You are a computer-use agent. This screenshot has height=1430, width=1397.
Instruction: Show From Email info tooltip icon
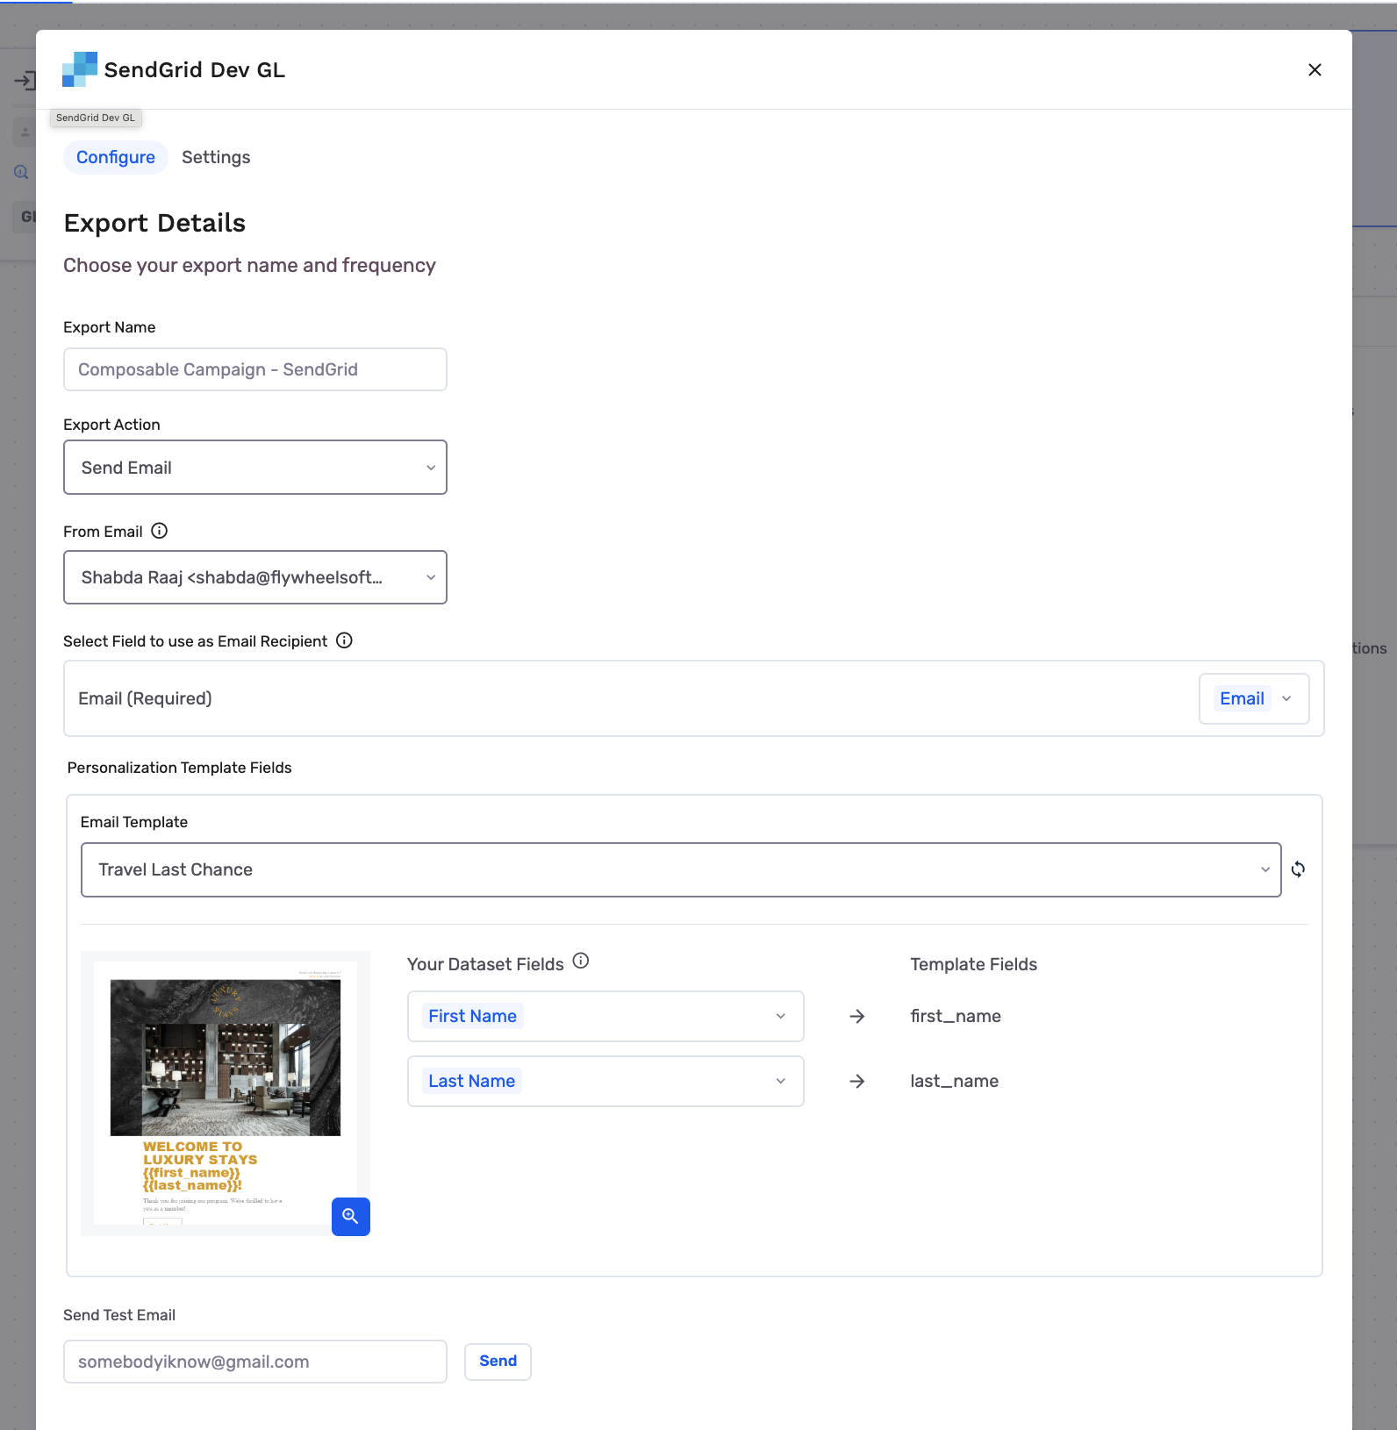click(x=159, y=531)
